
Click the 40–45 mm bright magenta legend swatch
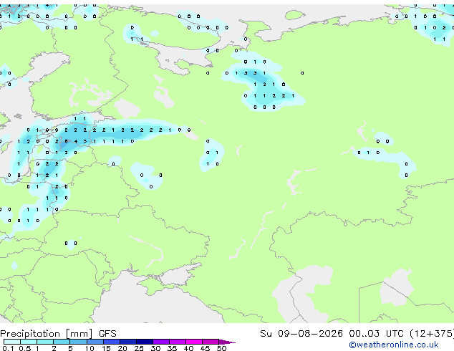click(194, 342)
